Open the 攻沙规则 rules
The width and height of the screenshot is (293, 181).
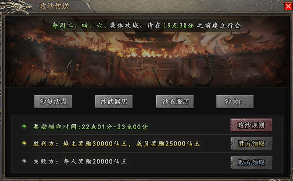[x=252, y=125]
